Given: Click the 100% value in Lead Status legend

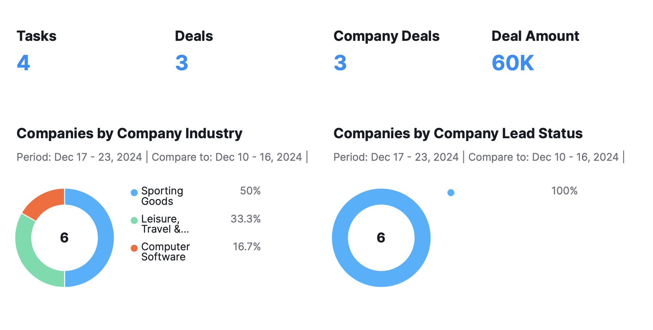Looking at the screenshot, I should (x=564, y=191).
